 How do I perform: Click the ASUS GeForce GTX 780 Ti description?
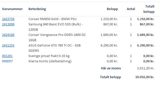click(54, 48)
